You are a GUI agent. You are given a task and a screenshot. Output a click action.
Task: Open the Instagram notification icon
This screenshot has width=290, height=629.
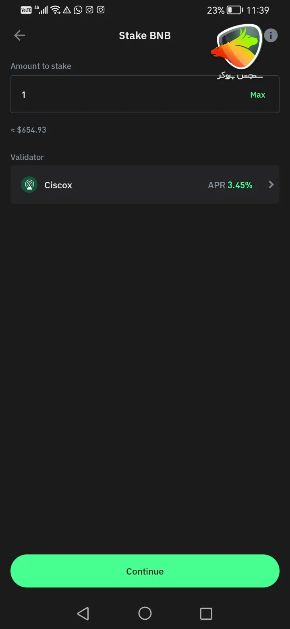[89, 10]
